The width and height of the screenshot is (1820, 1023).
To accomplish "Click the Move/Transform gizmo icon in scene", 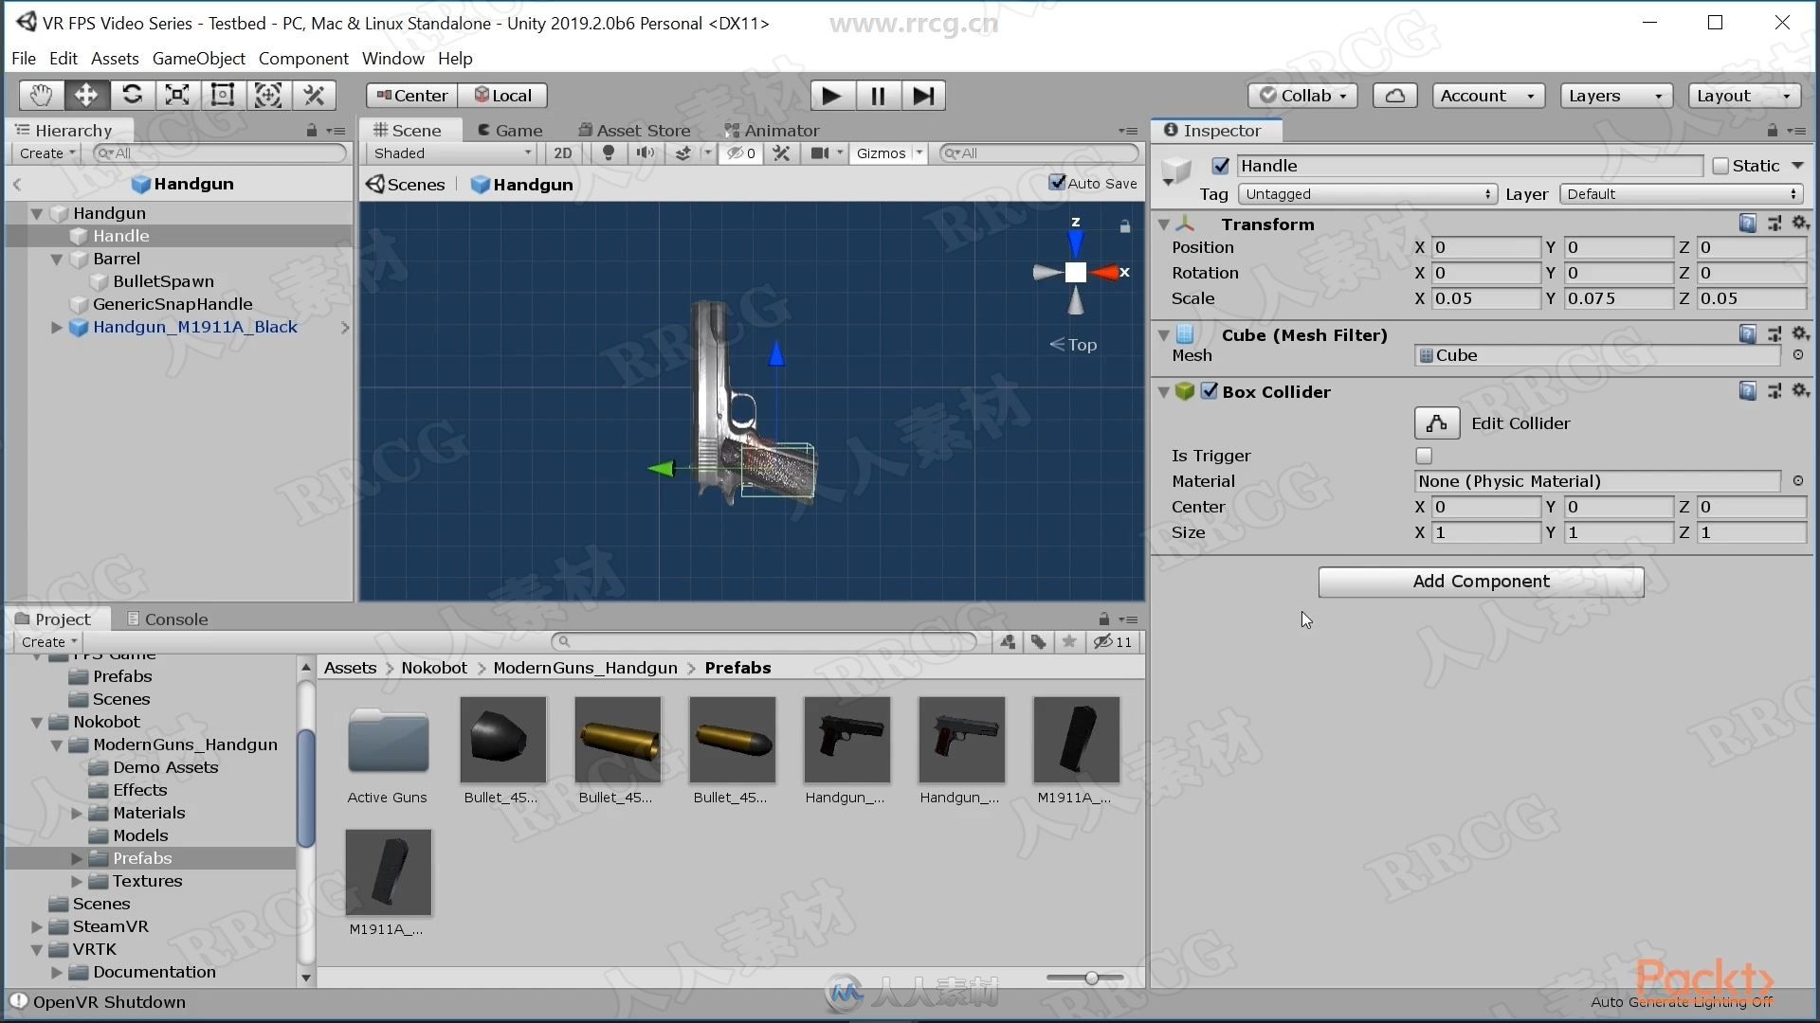I will click(x=86, y=94).
